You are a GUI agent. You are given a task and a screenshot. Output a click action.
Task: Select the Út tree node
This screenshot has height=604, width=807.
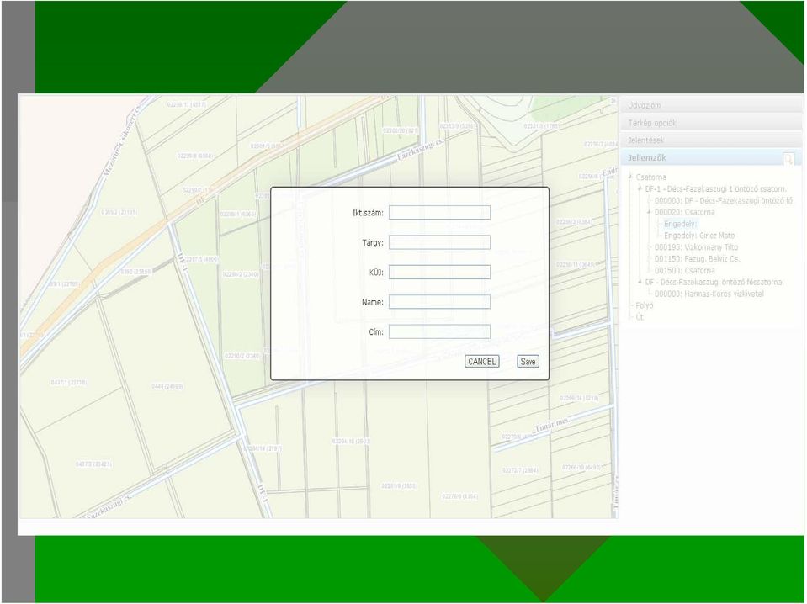pyautogui.click(x=640, y=317)
